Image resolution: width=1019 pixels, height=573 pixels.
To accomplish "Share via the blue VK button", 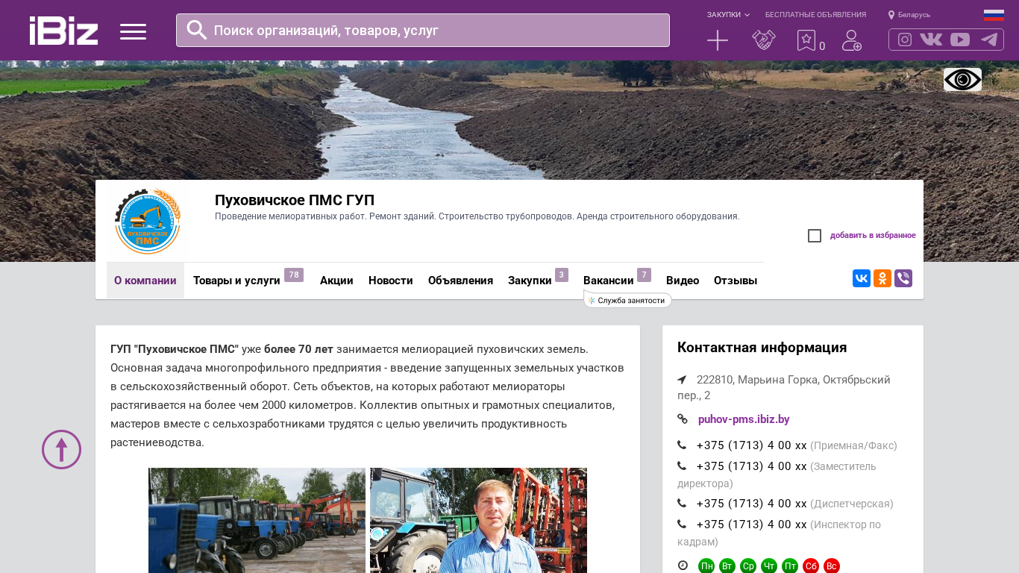I will [x=862, y=278].
